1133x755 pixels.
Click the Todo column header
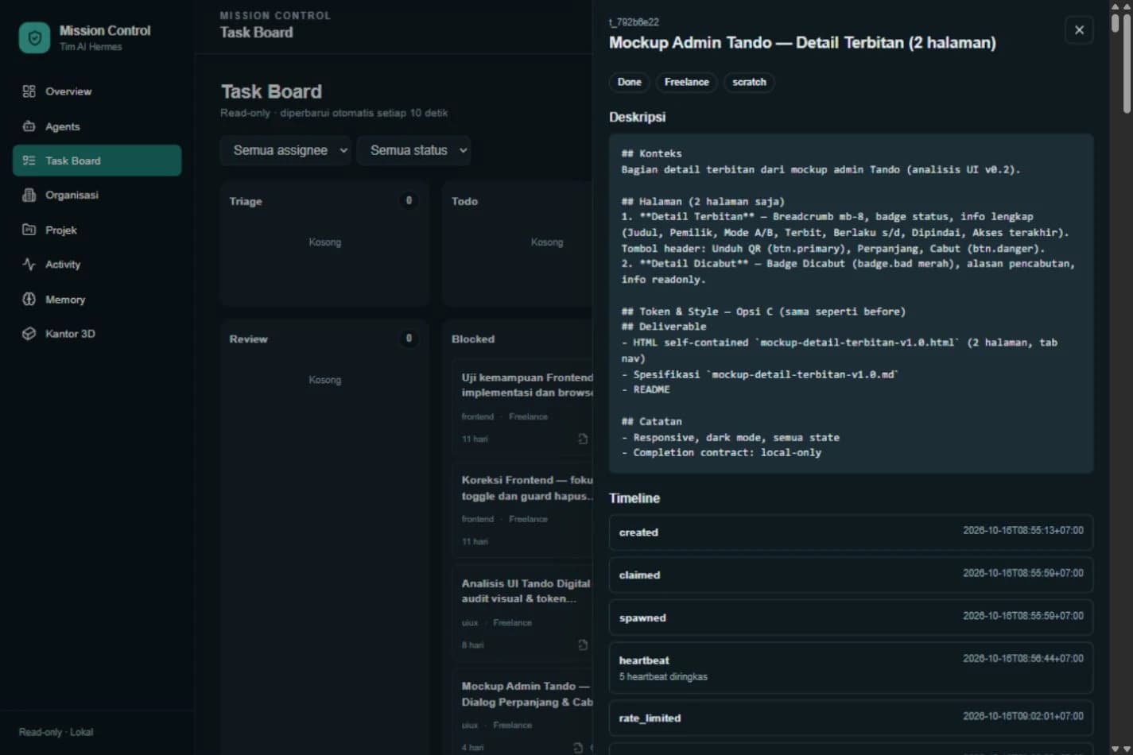click(464, 201)
